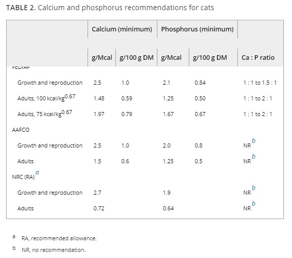292x258 pixels.
Task: Click the Adults, 100 kcal/kg row label
Action: coord(47,98)
